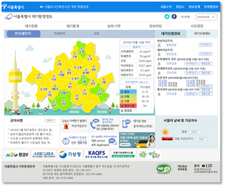Click the 매우높음 red UV index badge

(x=167, y=139)
